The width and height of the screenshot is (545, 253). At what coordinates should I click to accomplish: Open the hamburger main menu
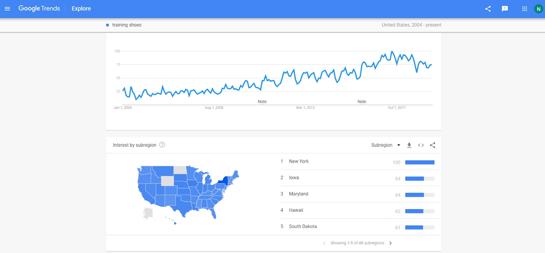pos(7,9)
